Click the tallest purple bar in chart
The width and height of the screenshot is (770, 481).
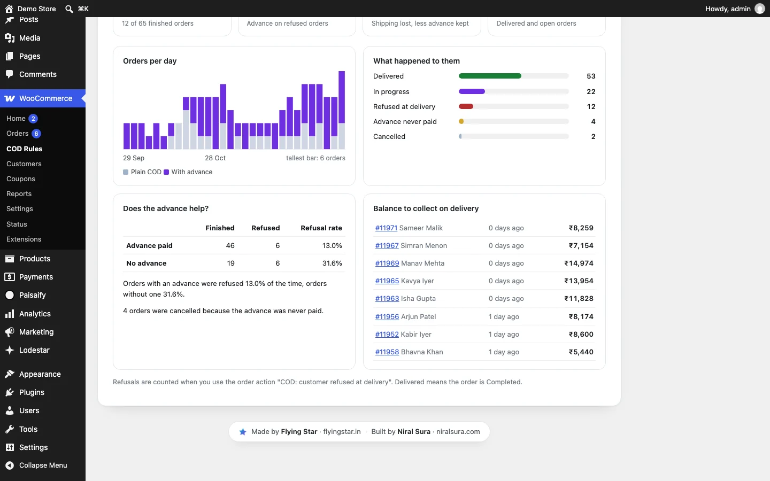click(x=342, y=97)
